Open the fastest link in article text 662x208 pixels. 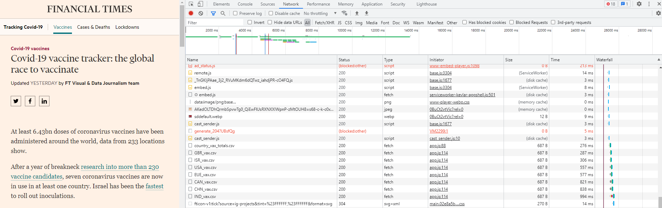click(x=154, y=186)
